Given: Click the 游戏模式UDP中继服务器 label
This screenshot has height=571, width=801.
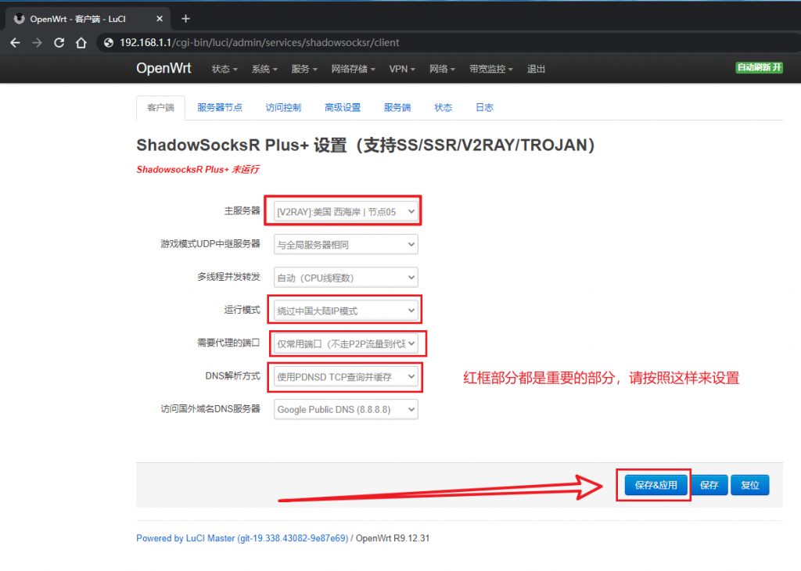Looking at the screenshot, I should [210, 244].
